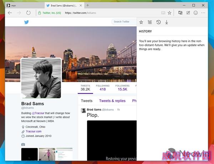Image resolution: width=214 pixels, height=164 pixels.
Task: Open the girl in pink photo thumbnail
Action: click(47, 154)
